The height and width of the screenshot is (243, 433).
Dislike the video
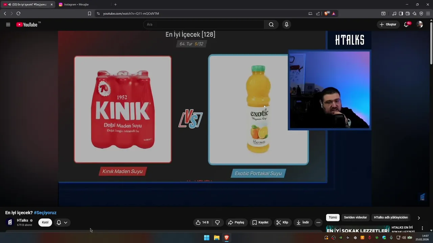(218, 222)
